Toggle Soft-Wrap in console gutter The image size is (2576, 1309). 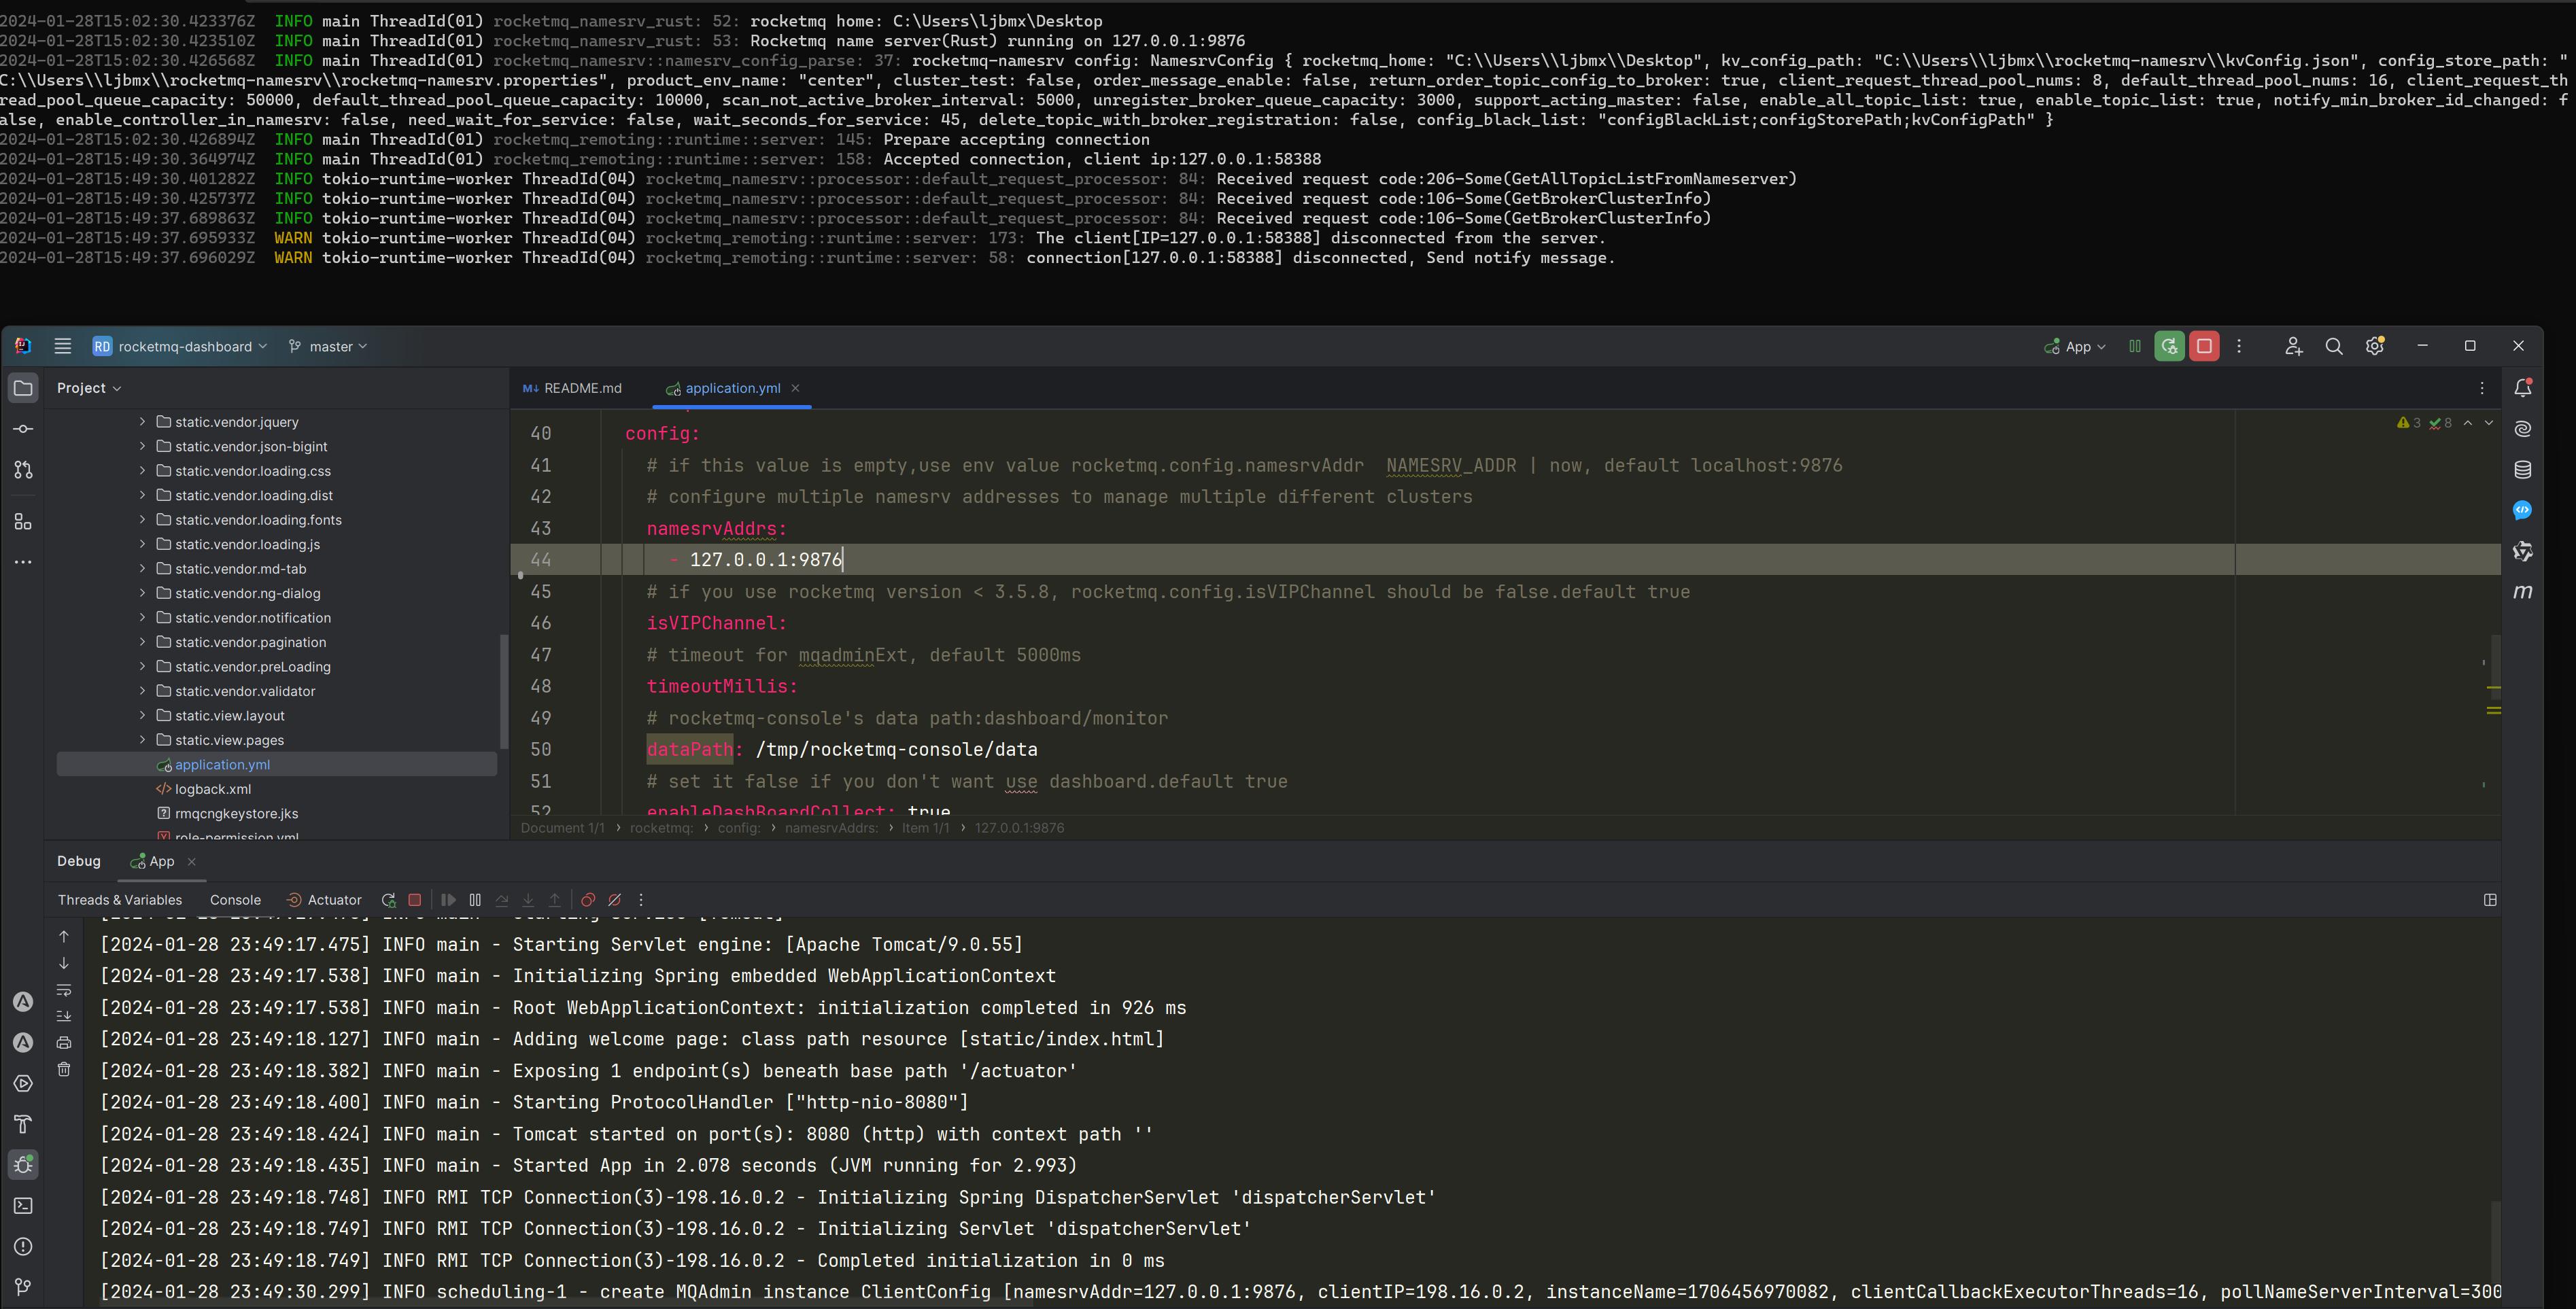pos(64,990)
